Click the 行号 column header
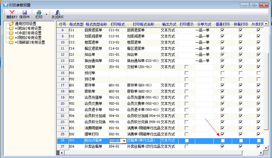The width and height of the screenshot is (272, 158). 63,24
